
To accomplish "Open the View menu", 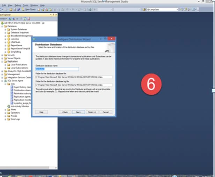I will click(10, 5).
